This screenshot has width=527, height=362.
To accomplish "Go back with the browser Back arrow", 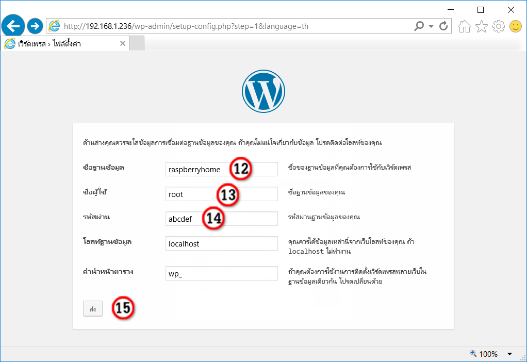I will click(13, 26).
